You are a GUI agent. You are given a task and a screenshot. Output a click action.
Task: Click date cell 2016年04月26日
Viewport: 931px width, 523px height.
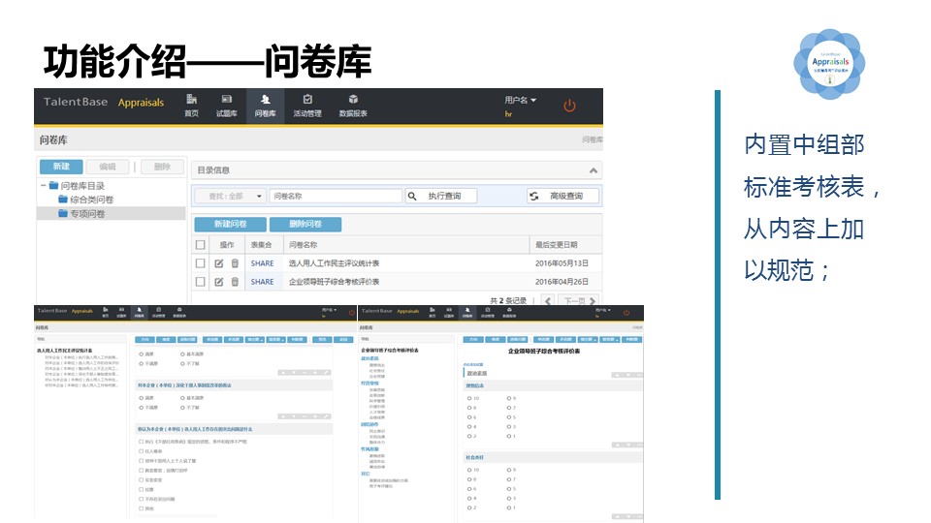562,282
